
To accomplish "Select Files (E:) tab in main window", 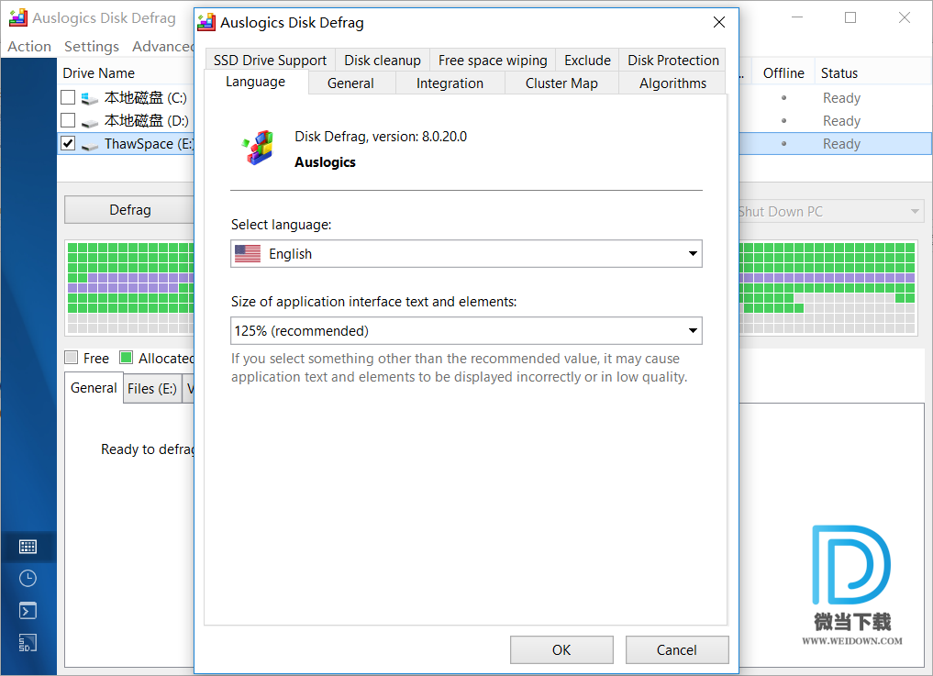I will 152,389.
